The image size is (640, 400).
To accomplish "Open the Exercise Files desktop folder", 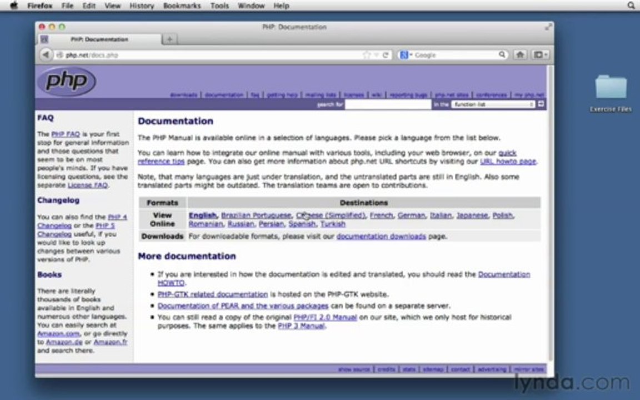I will [610, 93].
